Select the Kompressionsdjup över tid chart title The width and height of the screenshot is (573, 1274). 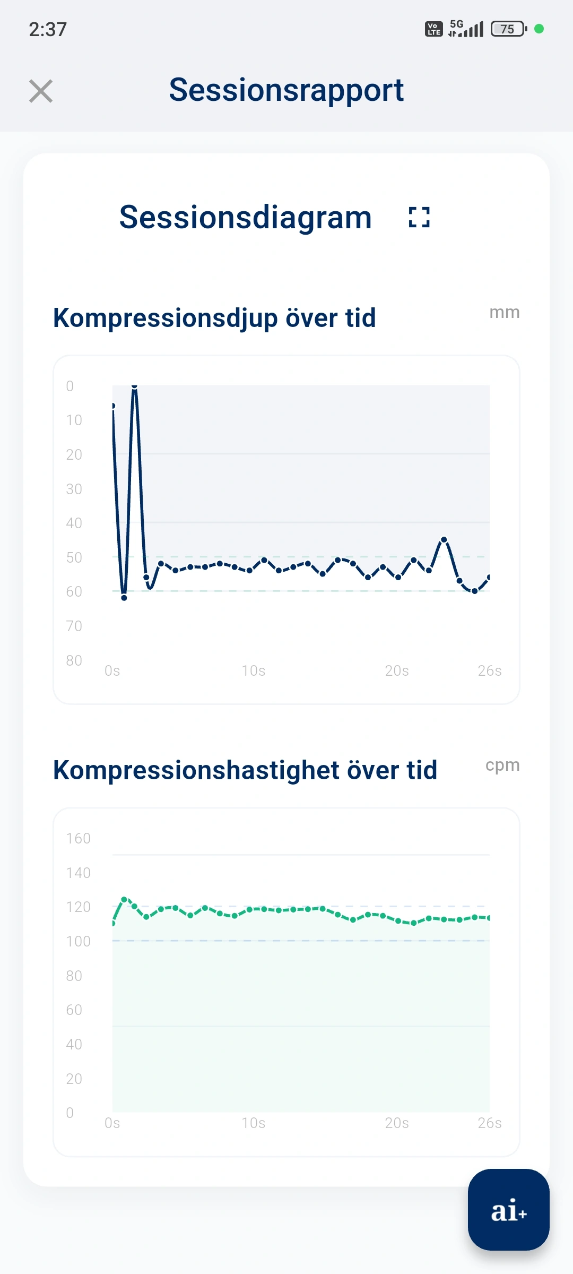coord(214,317)
